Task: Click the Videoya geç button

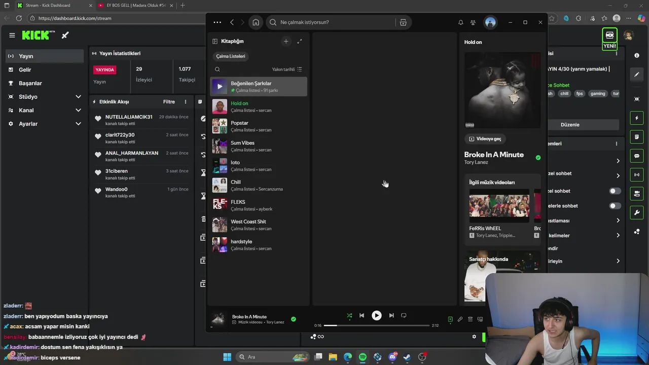Action: tap(485, 139)
